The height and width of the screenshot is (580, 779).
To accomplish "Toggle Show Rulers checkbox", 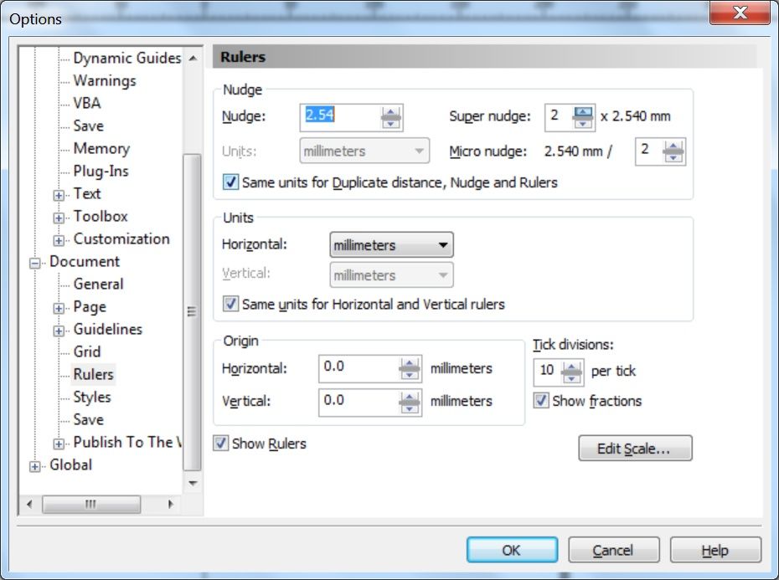I will click(220, 443).
